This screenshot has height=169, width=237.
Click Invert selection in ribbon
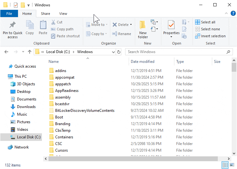210,36
